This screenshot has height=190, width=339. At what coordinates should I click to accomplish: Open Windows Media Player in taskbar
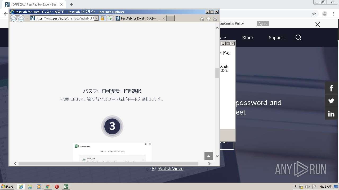39,187
